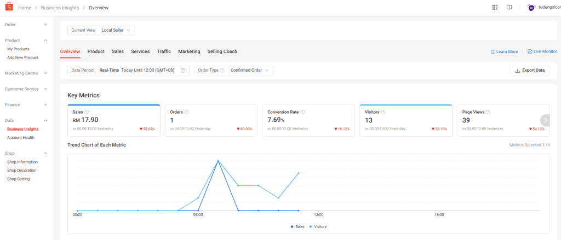Click the Data Period Real-Time field
This screenshot has height=240, width=561.
pyautogui.click(x=128, y=71)
